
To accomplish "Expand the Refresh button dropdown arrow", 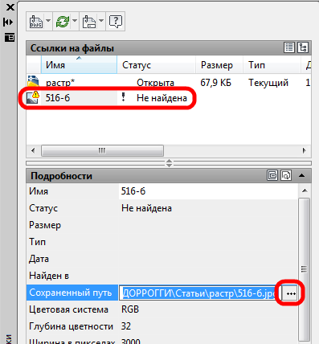I will point(75,21).
